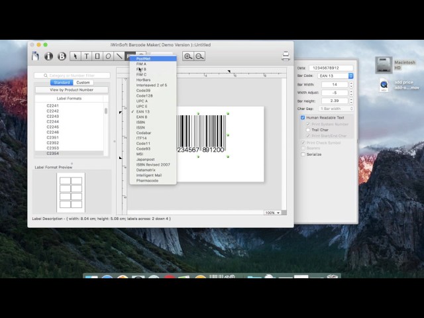424x318 pixels.
Task: Select the rectangle shape tool
Action: pyautogui.click(x=97, y=56)
